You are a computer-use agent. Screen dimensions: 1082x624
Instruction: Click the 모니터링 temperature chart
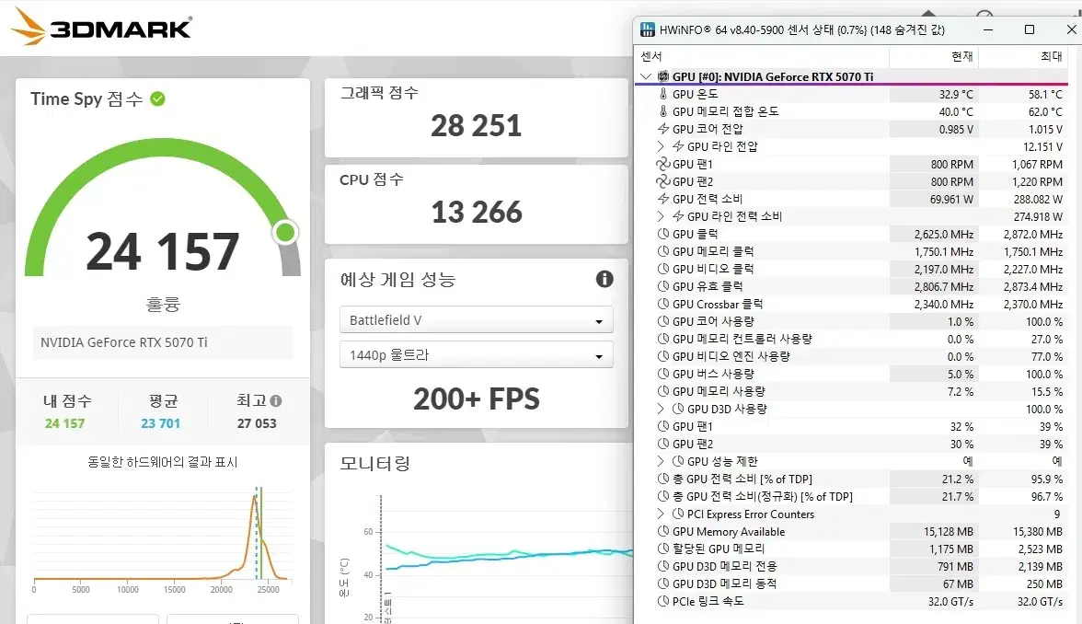487,558
